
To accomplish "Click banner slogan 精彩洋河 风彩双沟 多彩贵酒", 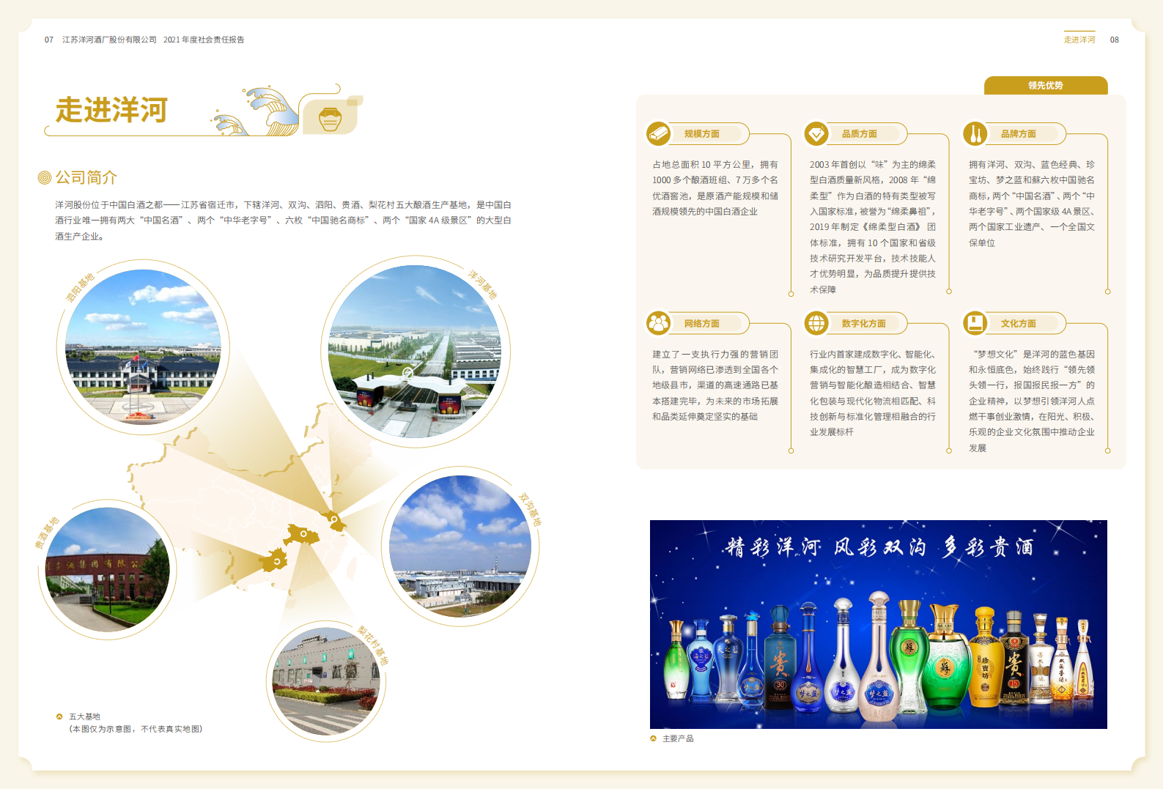I will pos(879,547).
